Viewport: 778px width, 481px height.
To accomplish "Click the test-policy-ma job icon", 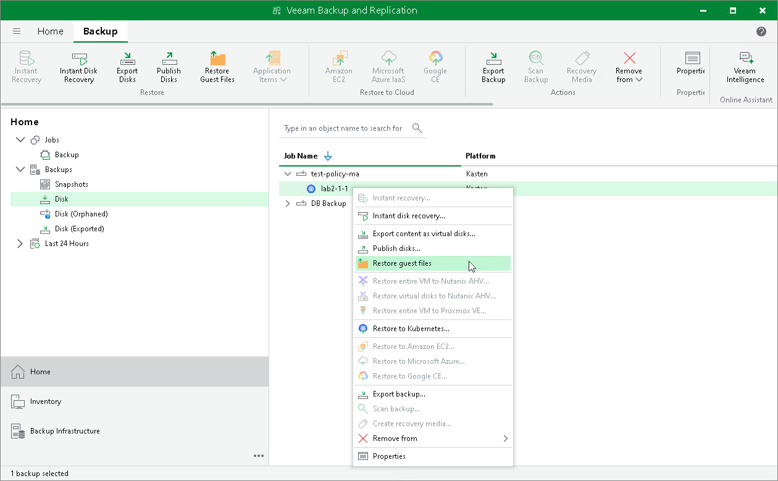I will [301, 174].
